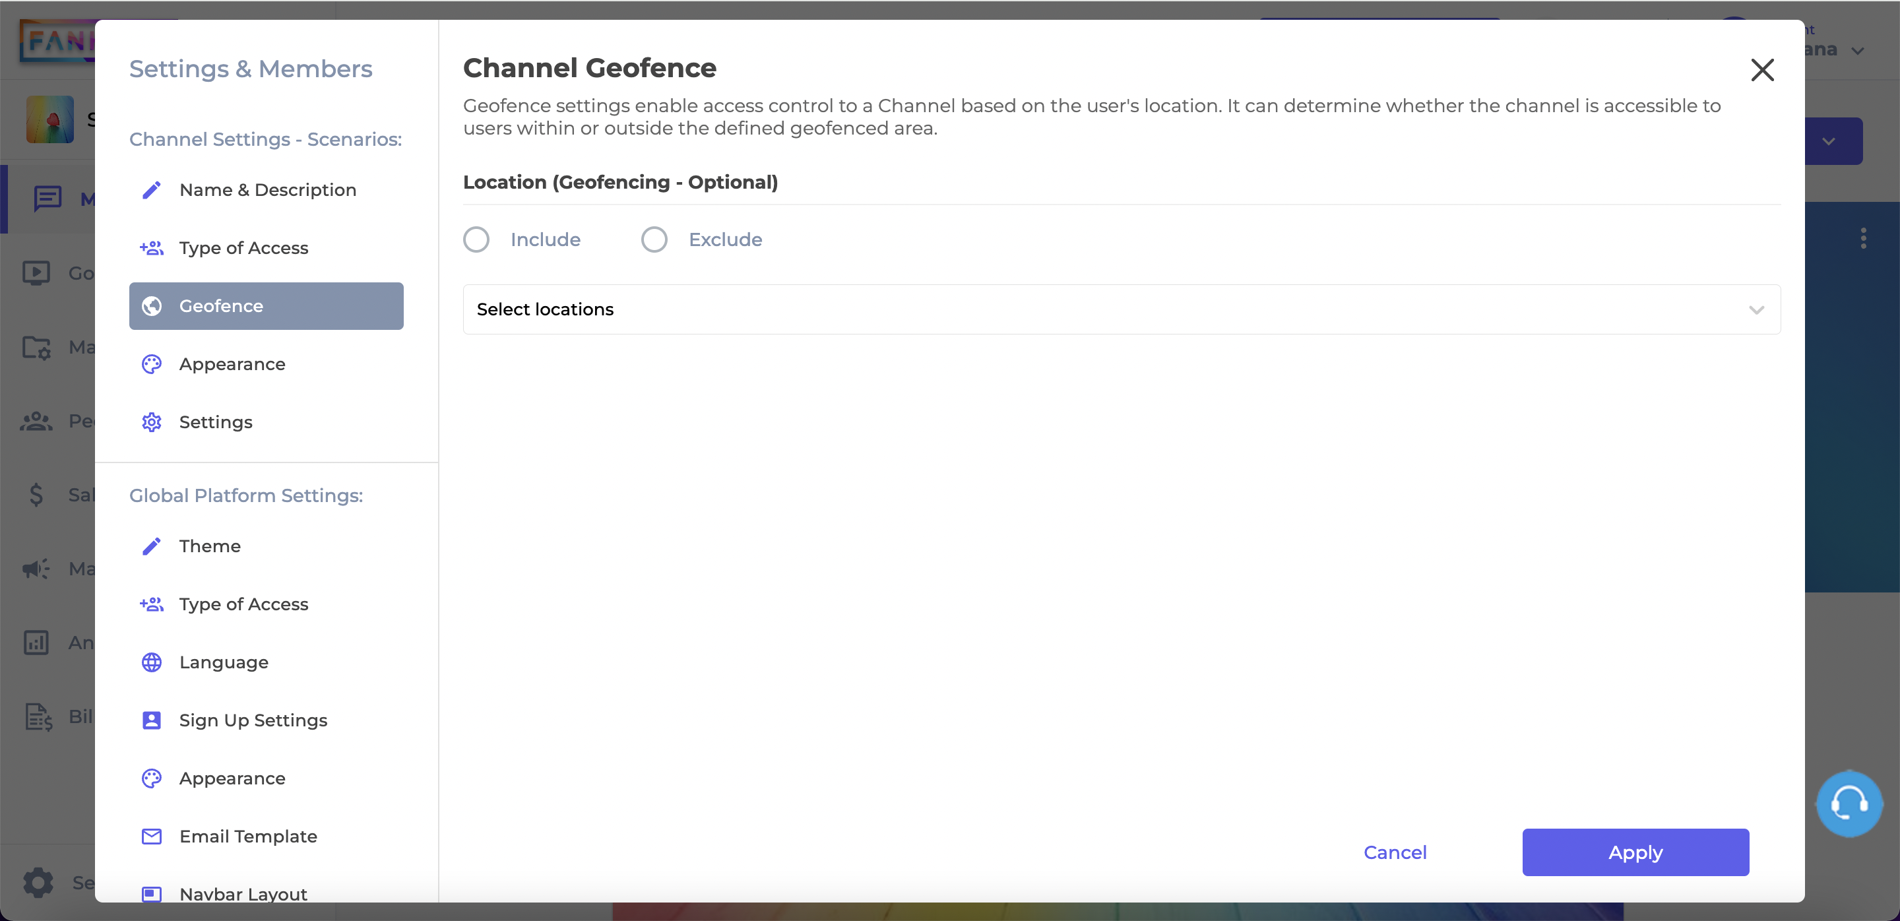Click the chevron arrow on Select locations
Screen dimensions: 1900x921
tap(1756, 309)
